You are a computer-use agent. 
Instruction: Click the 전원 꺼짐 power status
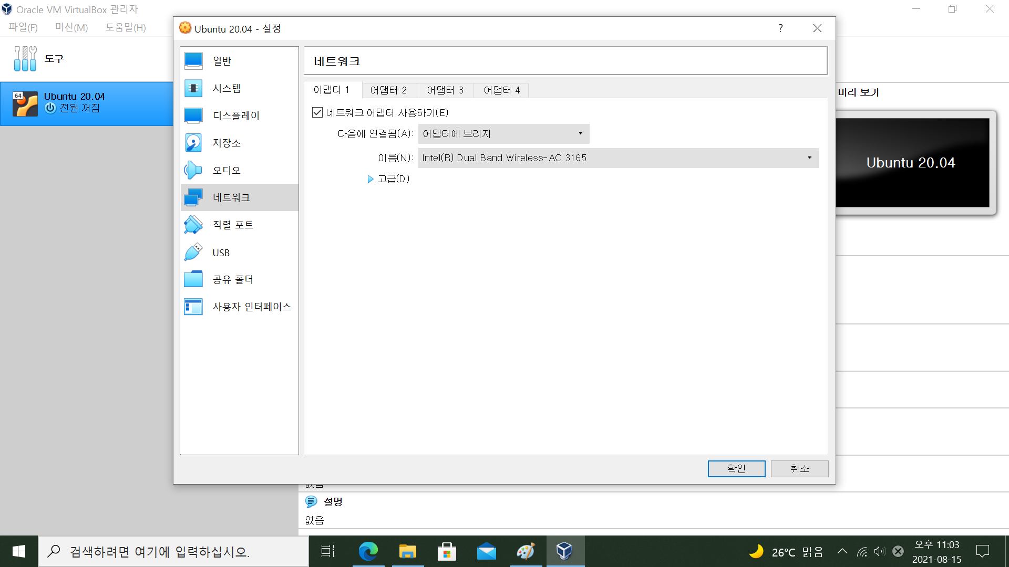(80, 108)
